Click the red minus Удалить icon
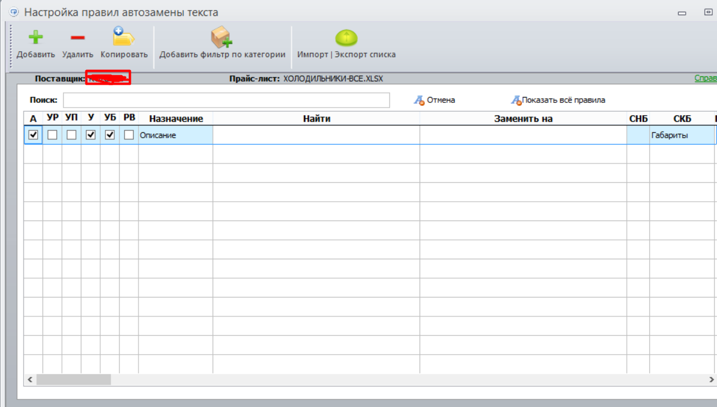This screenshot has width=717, height=407. click(78, 38)
